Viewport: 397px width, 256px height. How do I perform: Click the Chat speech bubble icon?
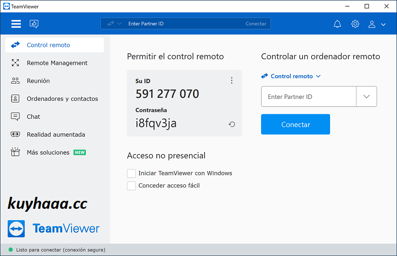click(15, 116)
